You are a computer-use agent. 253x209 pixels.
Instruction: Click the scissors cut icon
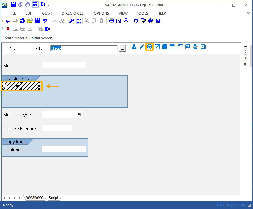(87, 21)
